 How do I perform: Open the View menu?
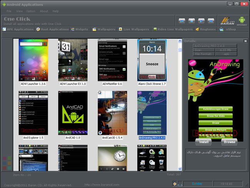point(20,11)
